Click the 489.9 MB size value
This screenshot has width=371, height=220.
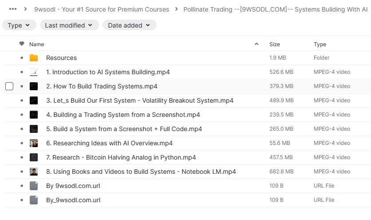pos(281,100)
